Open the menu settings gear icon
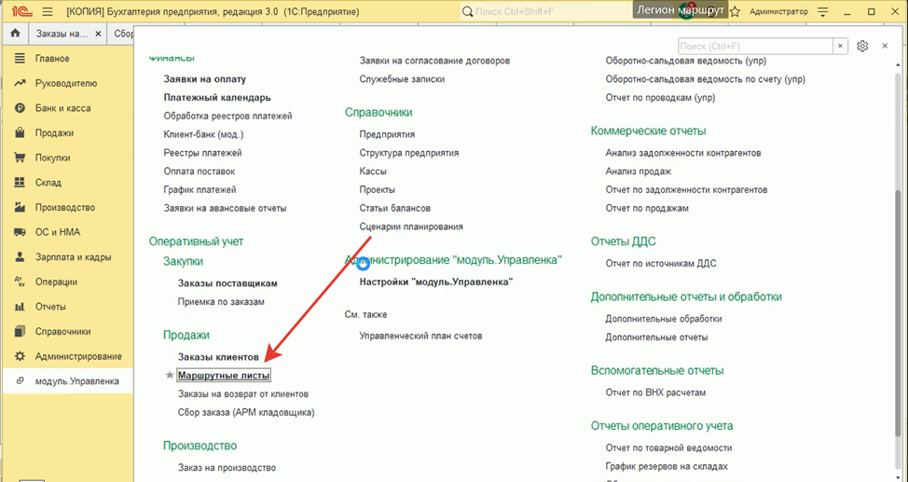The height and width of the screenshot is (482, 908). (862, 47)
